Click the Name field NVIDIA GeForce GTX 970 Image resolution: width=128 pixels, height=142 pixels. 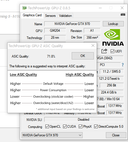point(72,24)
